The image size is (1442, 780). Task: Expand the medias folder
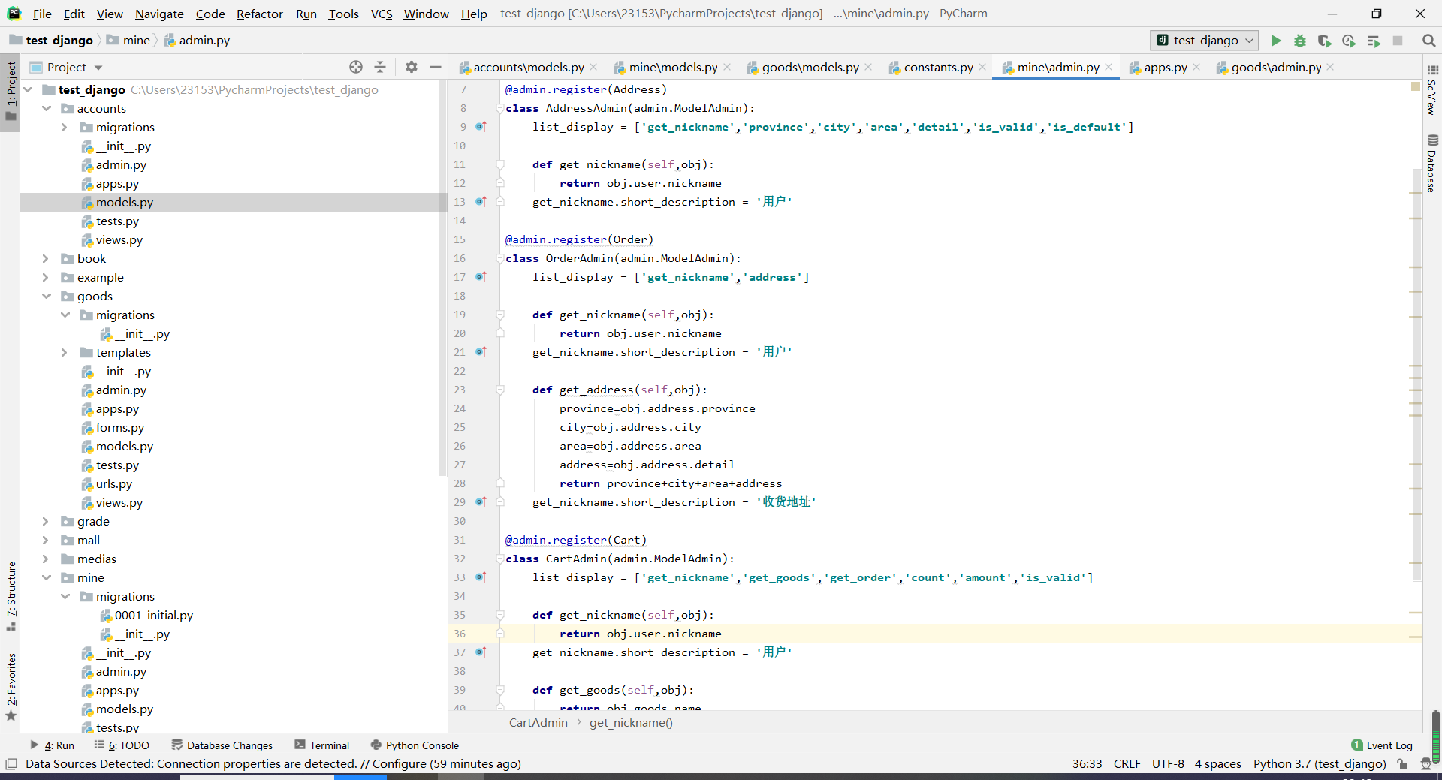pyautogui.click(x=47, y=559)
